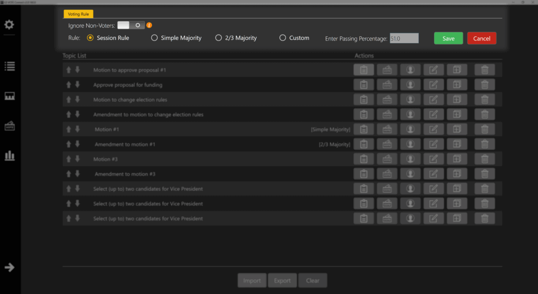Image resolution: width=538 pixels, height=294 pixels.
Task: Click the red Cancel button
Action: tap(481, 38)
